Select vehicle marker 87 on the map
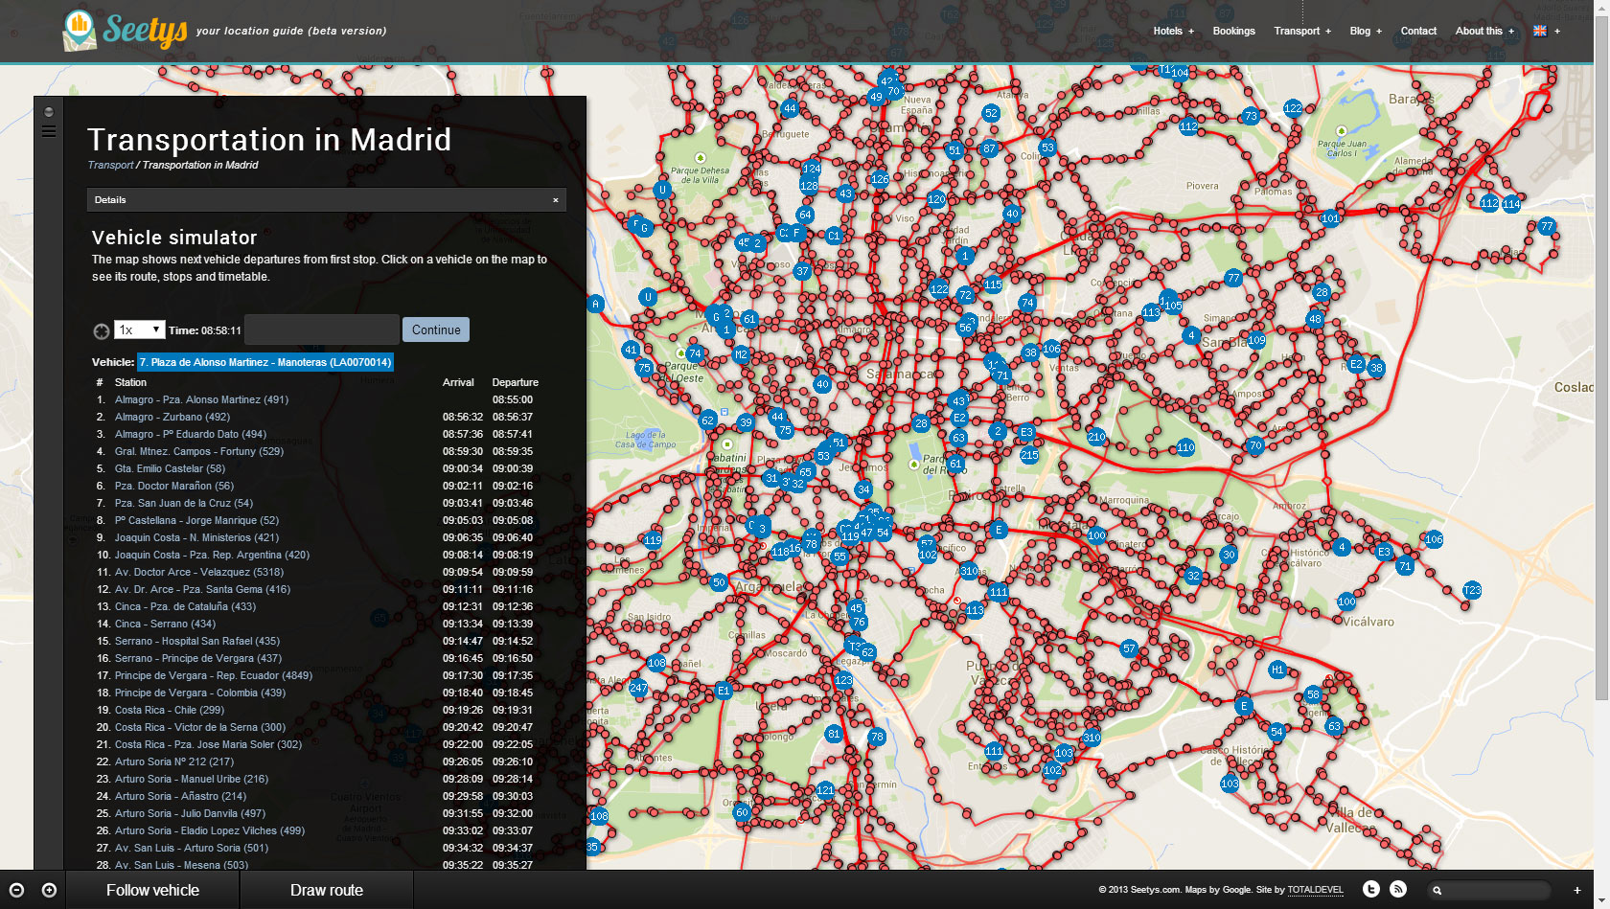The width and height of the screenshot is (1610, 909). pos(989,148)
